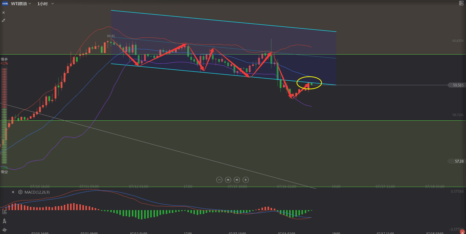Click the 看空 59% bearish sentiment label
466x234 pixels.
click(4, 170)
